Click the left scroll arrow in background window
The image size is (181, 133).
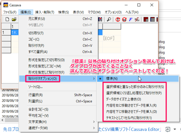[3, 120]
